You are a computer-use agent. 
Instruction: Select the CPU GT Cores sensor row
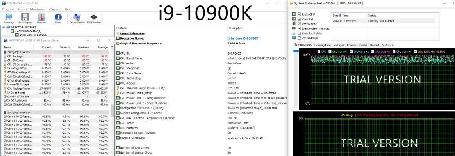tap(56, 64)
